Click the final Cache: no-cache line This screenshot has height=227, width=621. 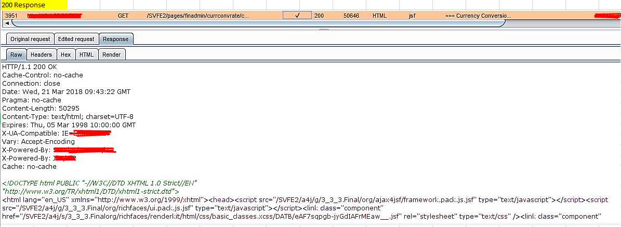[x=29, y=166]
